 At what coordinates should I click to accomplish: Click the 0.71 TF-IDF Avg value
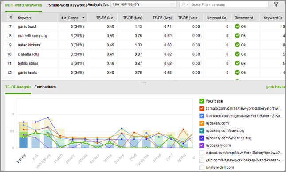pyautogui.click(x=168, y=27)
